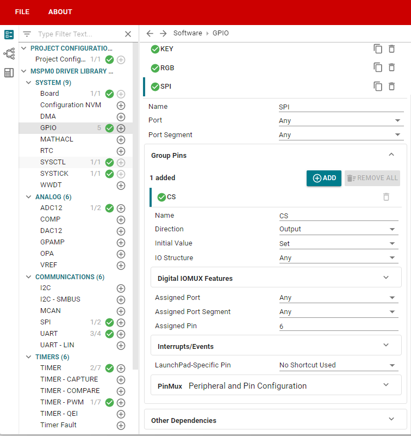Add another ADC12 instance
Viewport: 411px width, 436px height.
tap(121, 208)
